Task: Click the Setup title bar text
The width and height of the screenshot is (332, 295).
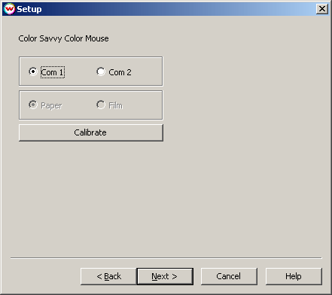Action: (x=29, y=9)
